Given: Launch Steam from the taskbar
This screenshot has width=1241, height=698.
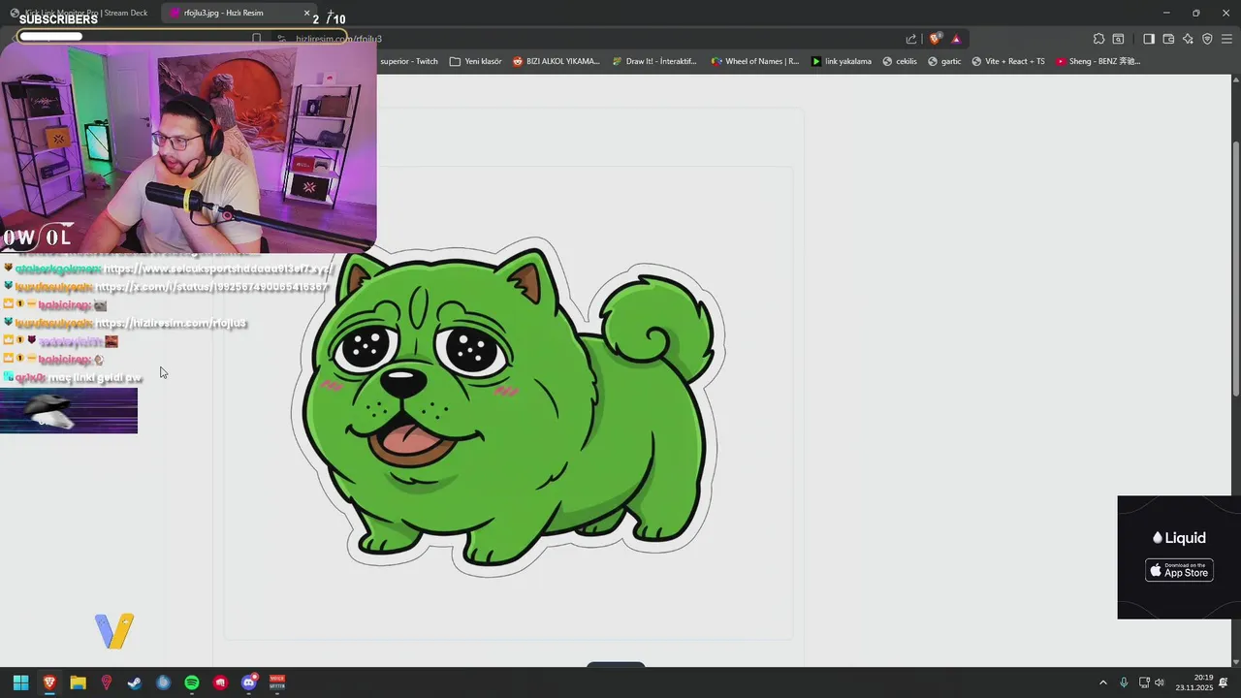Looking at the screenshot, I should tap(135, 682).
